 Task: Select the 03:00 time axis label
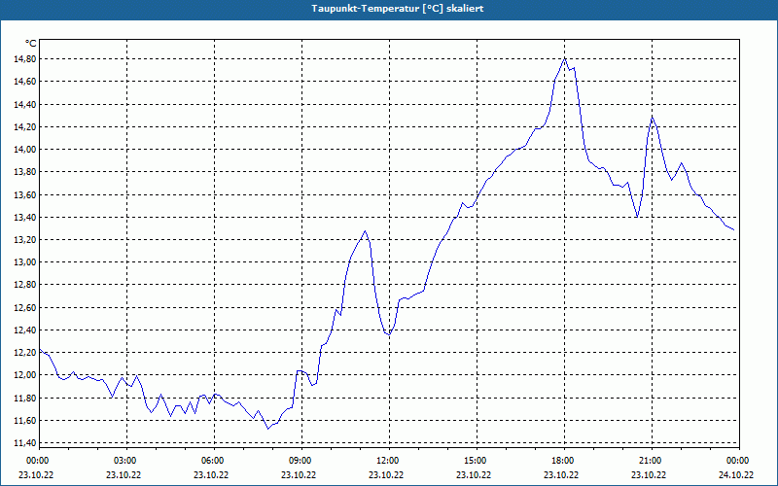point(127,461)
